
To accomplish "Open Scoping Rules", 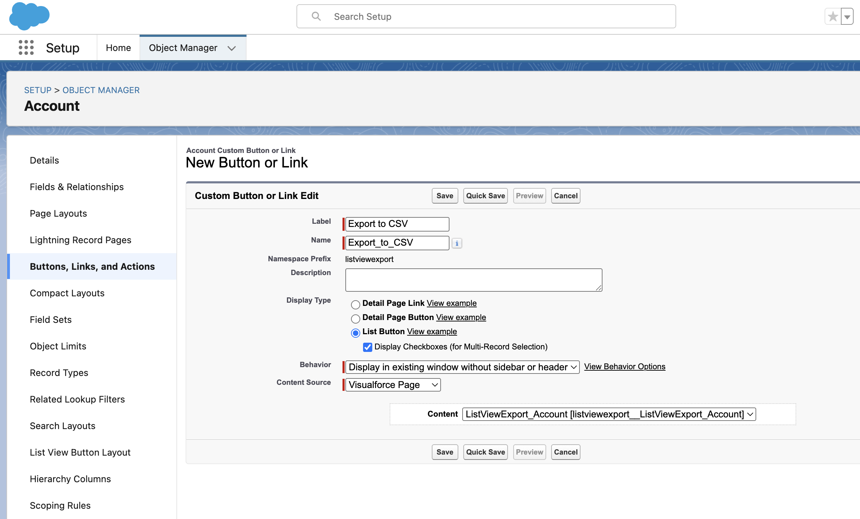I will (x=60, y=506).
